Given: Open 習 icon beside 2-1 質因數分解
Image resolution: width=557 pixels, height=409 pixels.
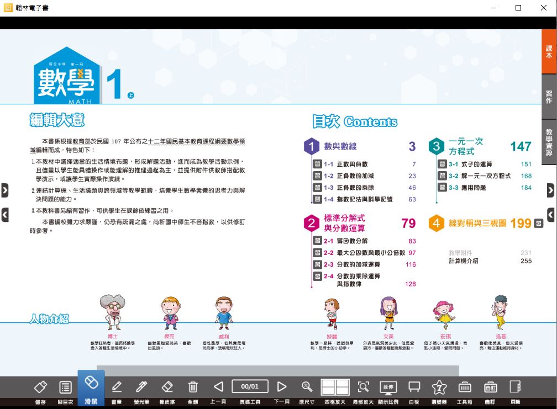Looking at the screenshot, I should [317, 241].
